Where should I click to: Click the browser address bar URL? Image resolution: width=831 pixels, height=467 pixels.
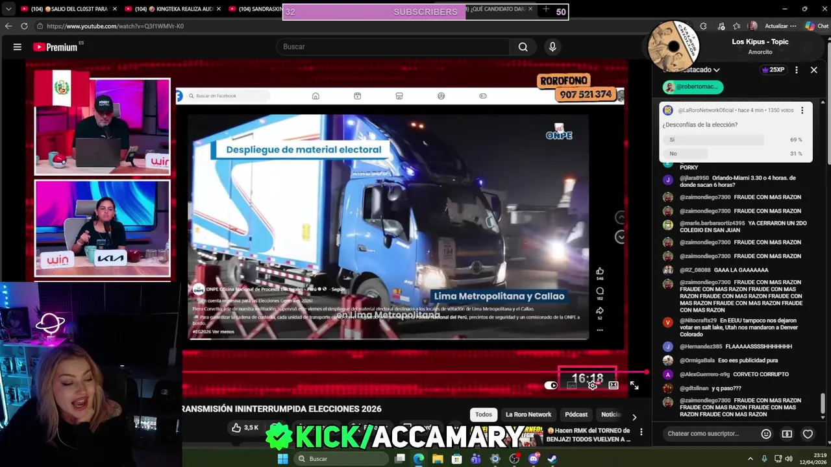[x=115, y=26]
